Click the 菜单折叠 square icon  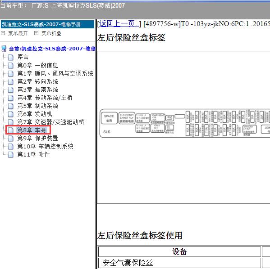(36, 33)
